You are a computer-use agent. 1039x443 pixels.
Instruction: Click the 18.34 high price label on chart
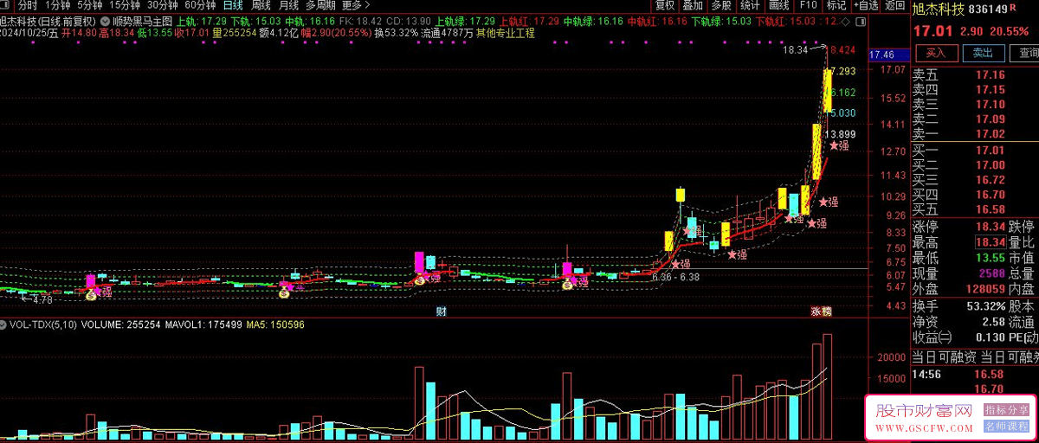(795, 50)
